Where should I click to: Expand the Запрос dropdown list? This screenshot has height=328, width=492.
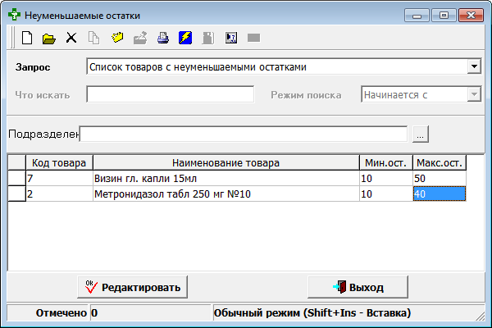point(474,66)
